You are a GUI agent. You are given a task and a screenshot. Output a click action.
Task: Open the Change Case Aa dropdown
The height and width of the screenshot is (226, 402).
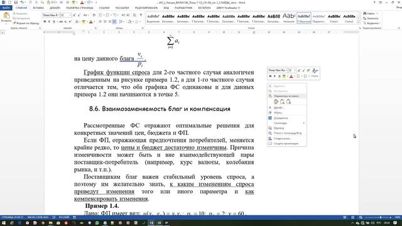click(x=86, y=15)
